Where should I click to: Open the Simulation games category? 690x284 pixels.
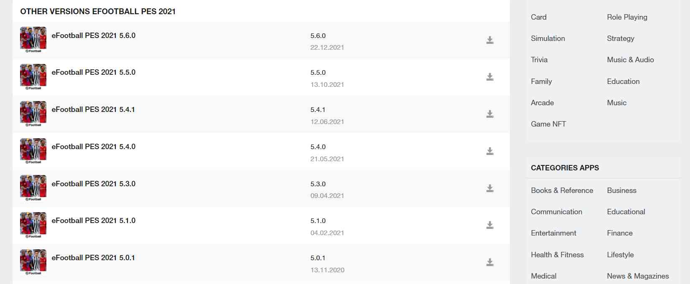(x=548, y=38)
